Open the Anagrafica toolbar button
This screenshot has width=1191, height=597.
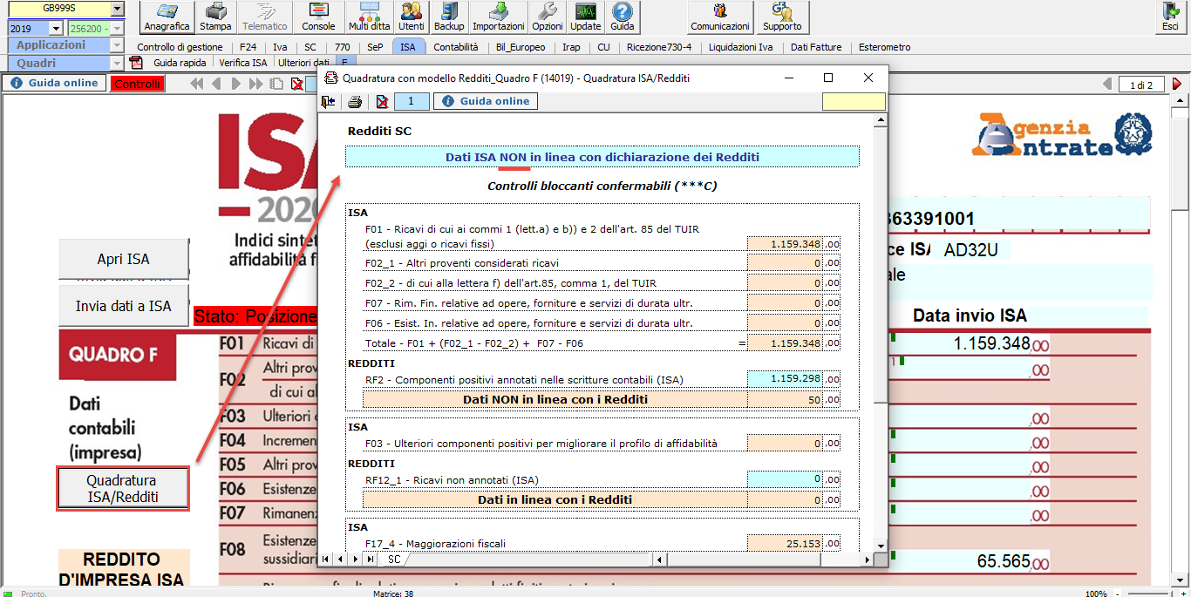click(x=167, y=17)
